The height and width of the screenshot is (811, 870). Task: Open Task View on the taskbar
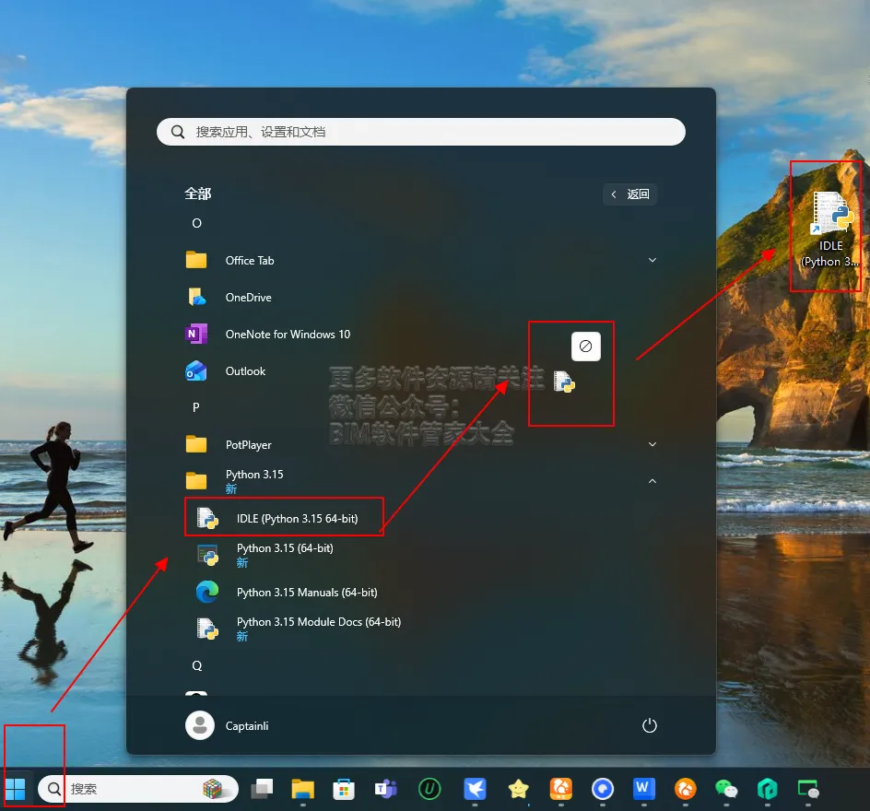(x=262, y=789)
